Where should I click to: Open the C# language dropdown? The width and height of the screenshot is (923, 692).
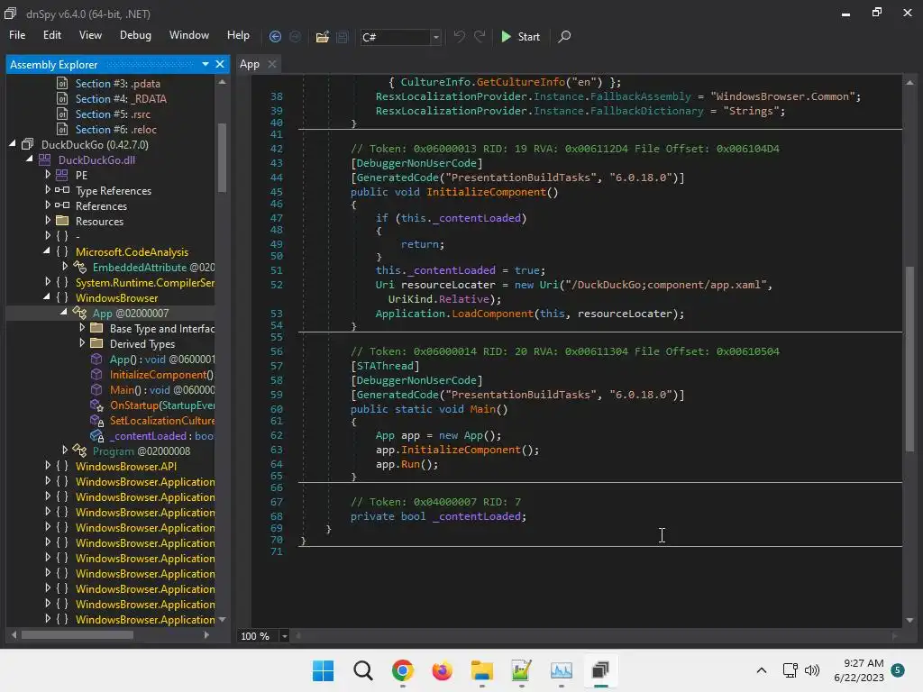[x=436, y=37]
